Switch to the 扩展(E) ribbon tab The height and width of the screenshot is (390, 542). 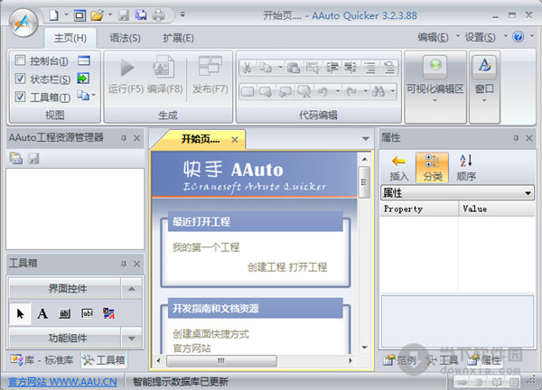178,38
